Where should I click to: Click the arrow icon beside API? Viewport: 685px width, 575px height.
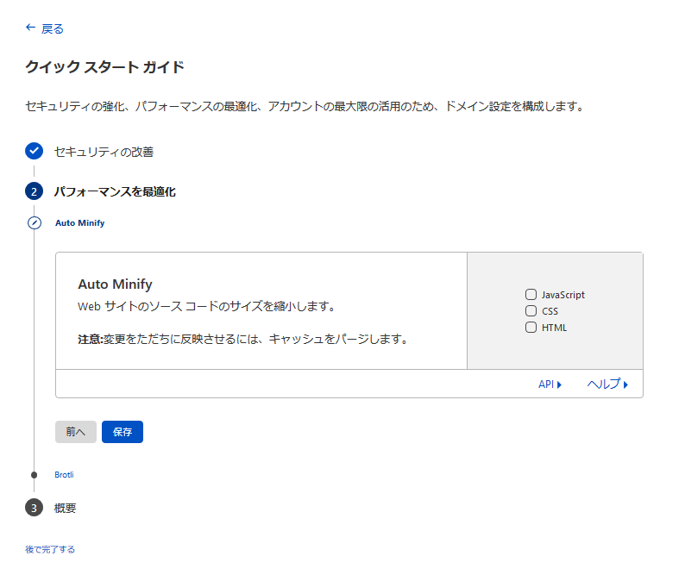(x=559, y=384)
